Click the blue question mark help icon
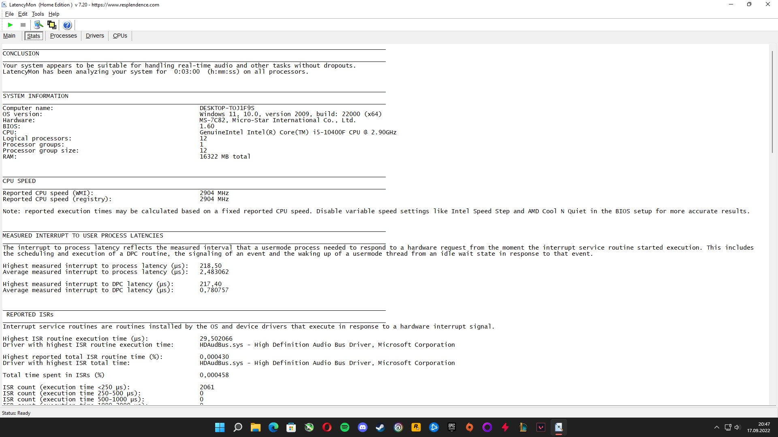The image size is (778, 437). click(x=67, y=25)
